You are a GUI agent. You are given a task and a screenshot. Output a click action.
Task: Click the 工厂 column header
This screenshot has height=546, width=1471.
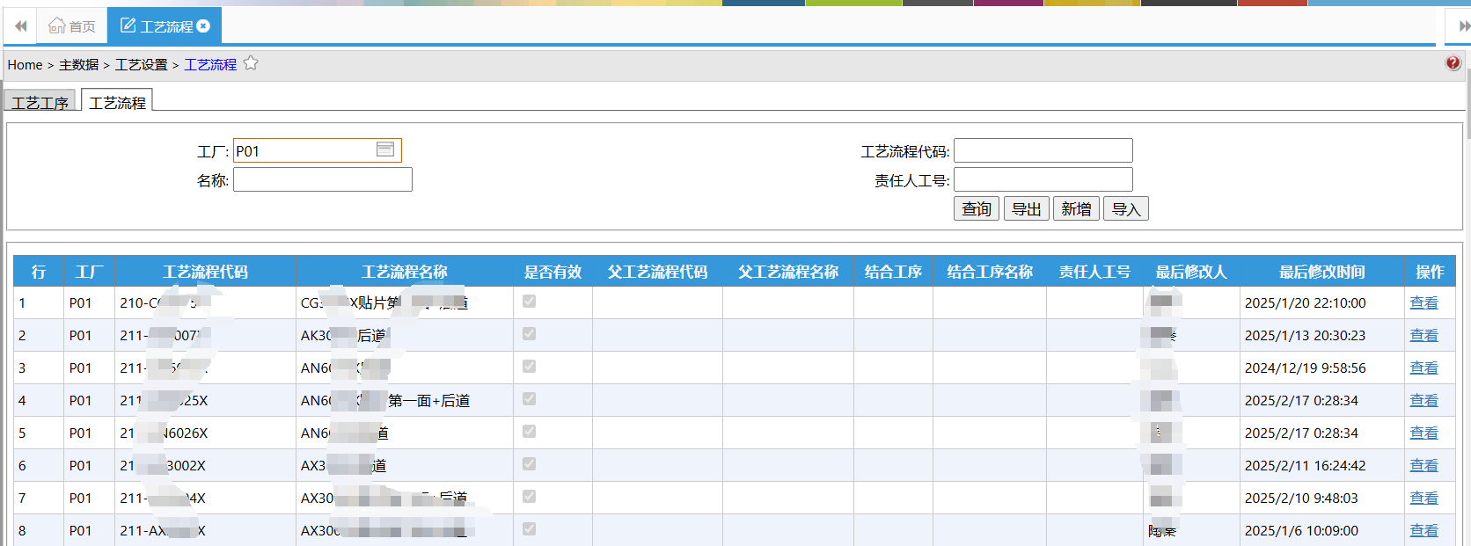coord(89,272)
